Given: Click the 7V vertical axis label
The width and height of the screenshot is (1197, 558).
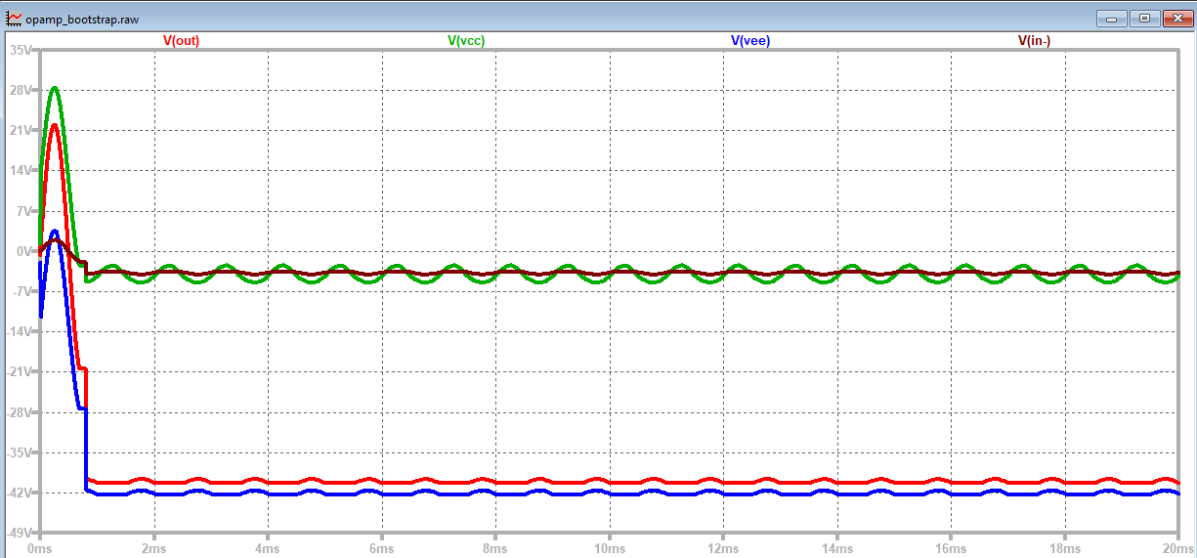Looking at the screenshot, I should (23, 211).
